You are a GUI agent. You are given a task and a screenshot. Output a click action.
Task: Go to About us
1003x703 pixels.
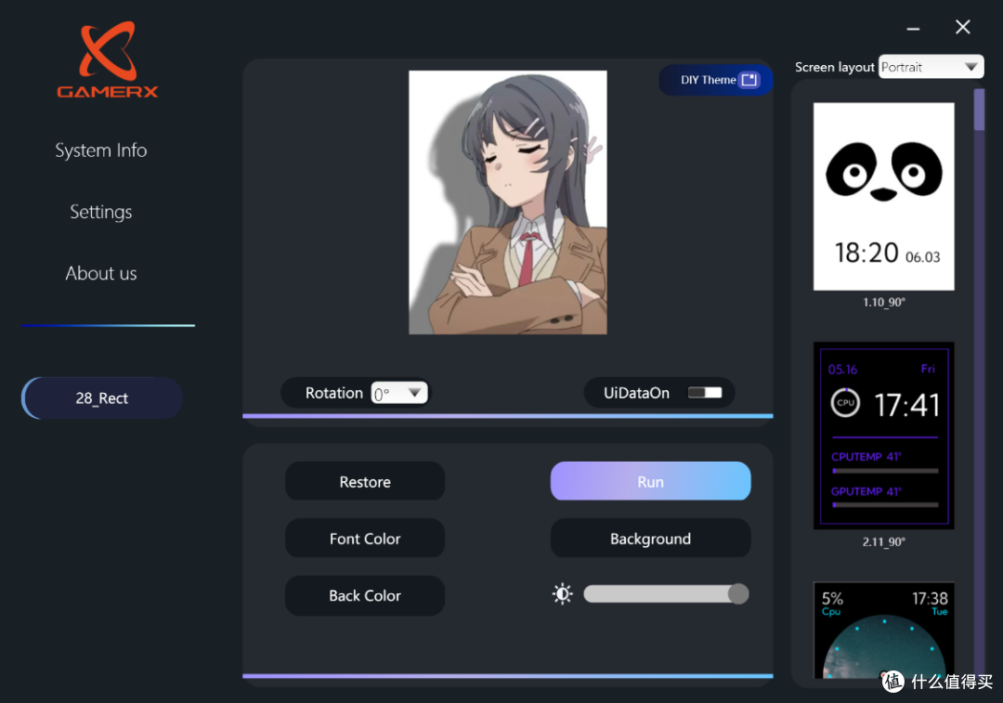[x=101, y=273]
